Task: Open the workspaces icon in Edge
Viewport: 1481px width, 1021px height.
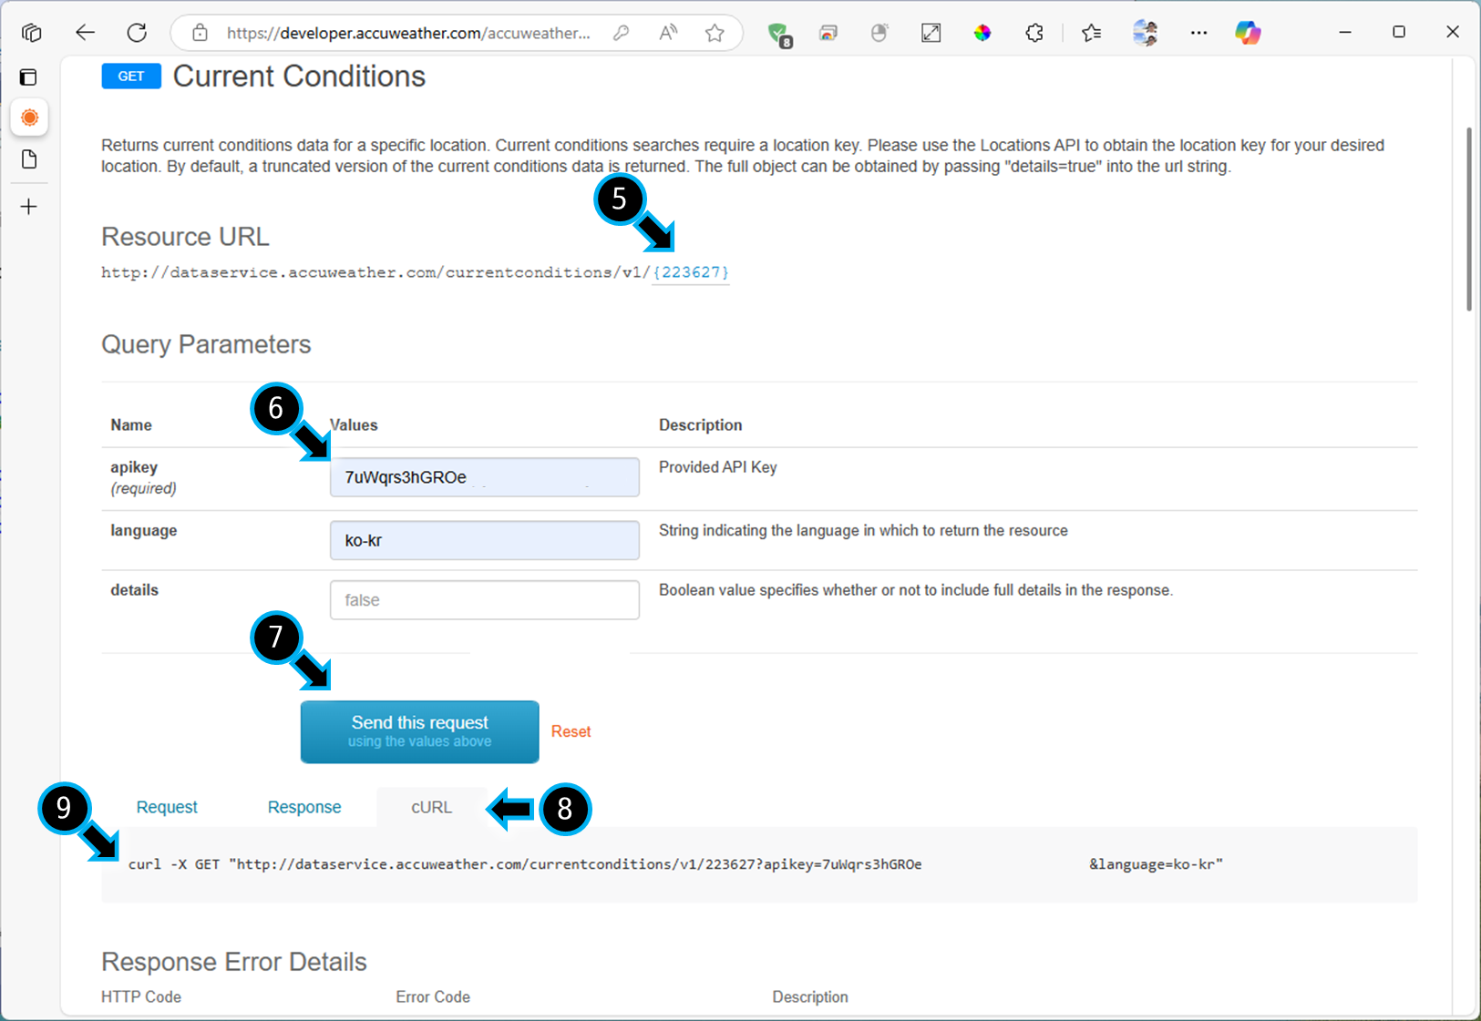Action: (32, 33)
